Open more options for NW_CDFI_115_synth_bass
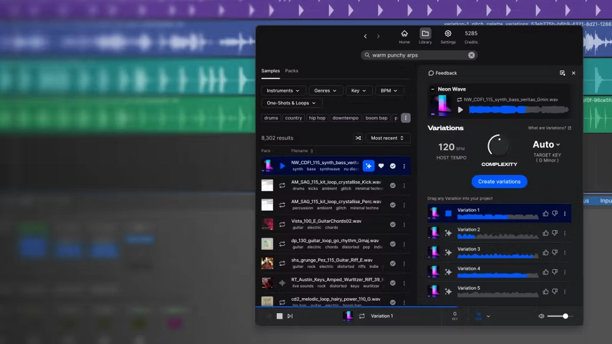Image resolution: width=612 pixels, height=344 pixels. tap(404, 166)
